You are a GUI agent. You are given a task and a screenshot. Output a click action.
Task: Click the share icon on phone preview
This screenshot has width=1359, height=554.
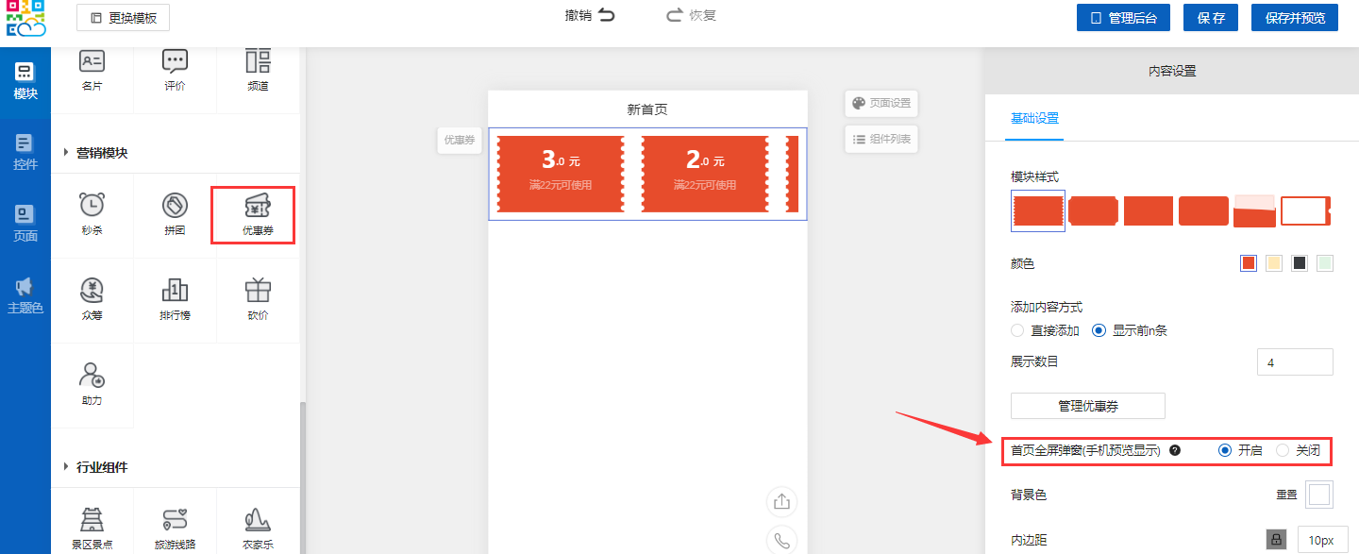(x=781, y=501)
